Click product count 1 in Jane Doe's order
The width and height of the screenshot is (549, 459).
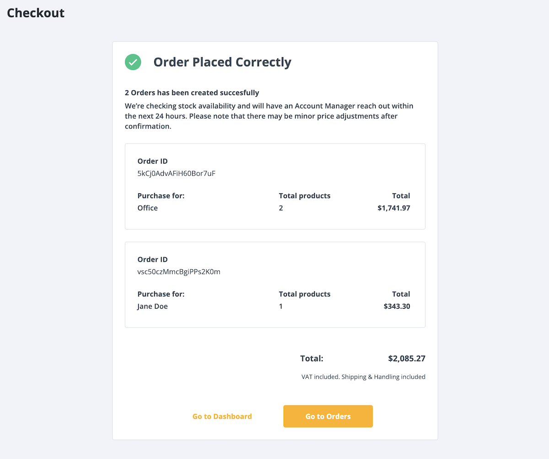click(281, 306)
